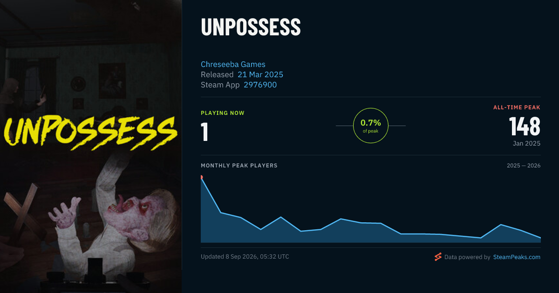Click the yellow UNPOSSESS logo on cover
The image size is (559, 293).
[x=91, y=131]
